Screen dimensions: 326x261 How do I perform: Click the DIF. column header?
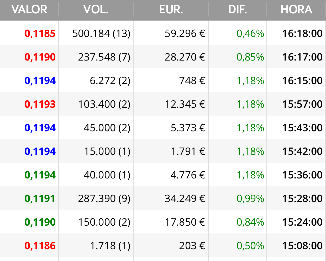(238, 10)
